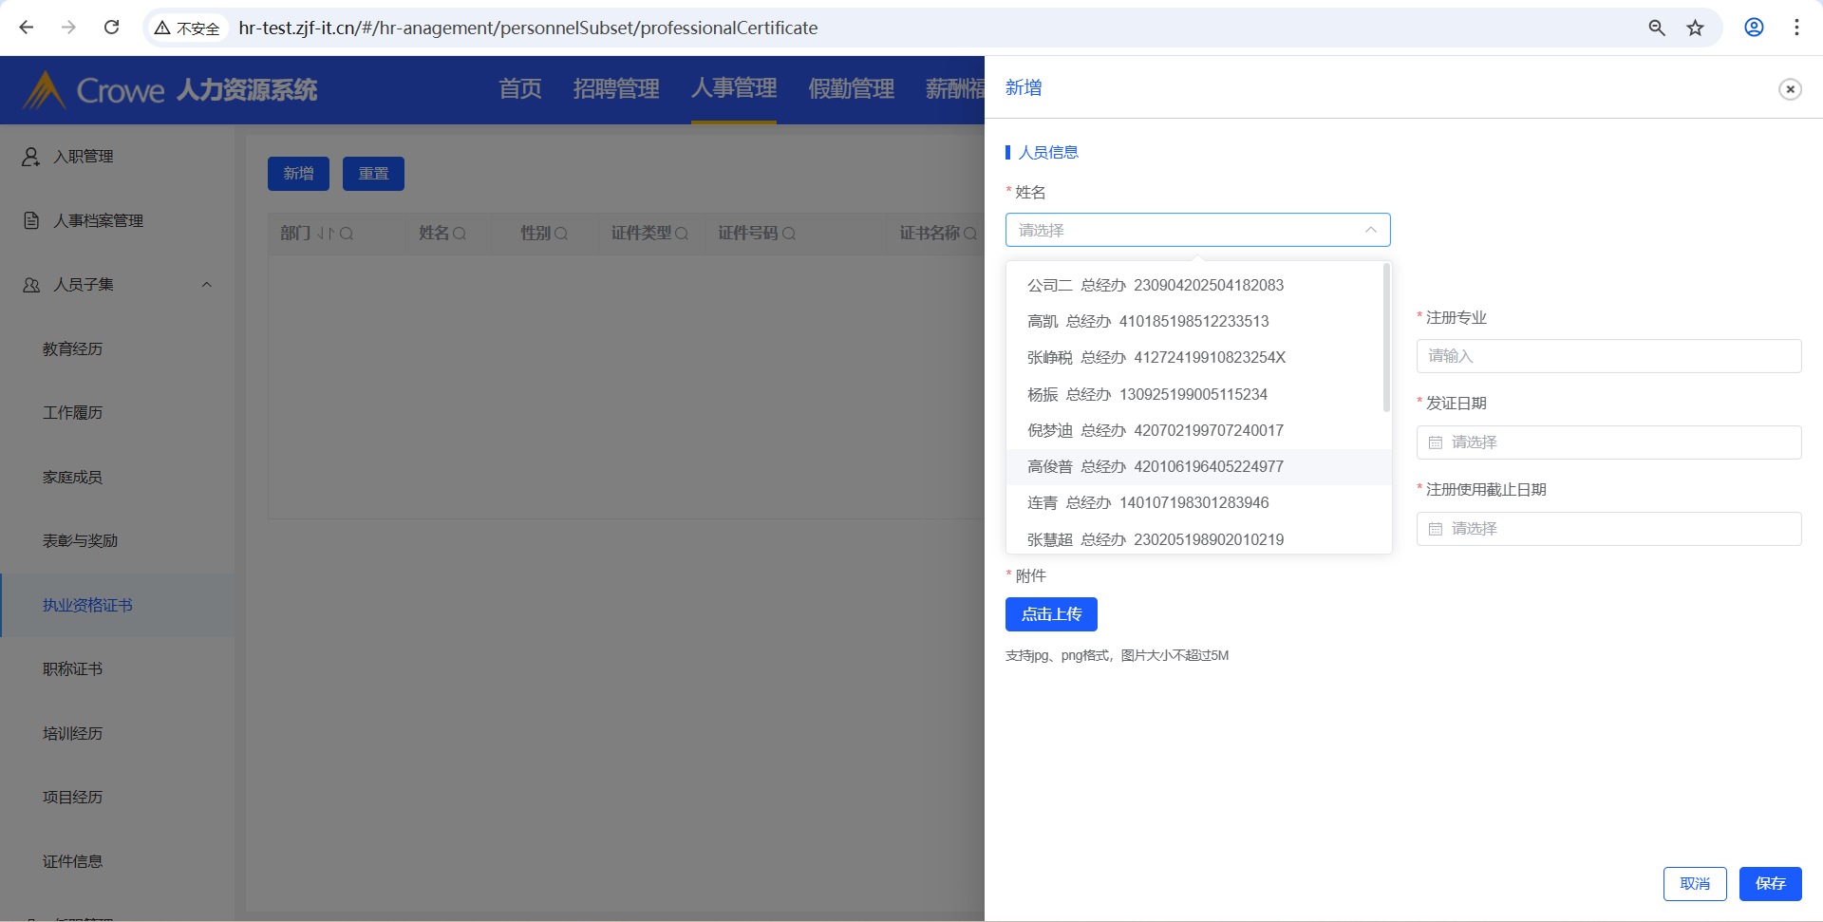1823x922 pixels.
Task: Open the 发证日期 date picker
Action: point(1608,442)
